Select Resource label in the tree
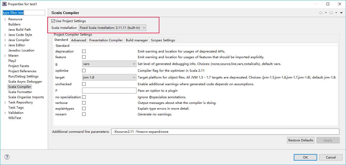 click(x=15, y=19)
